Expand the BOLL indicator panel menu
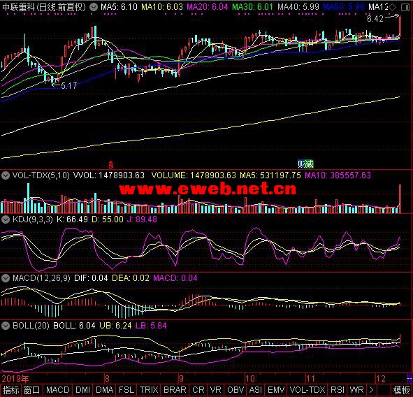413x397 pixels. pyautogui.click(x=6, y=326)
